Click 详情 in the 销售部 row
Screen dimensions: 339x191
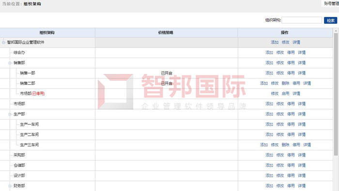point(302,63)
